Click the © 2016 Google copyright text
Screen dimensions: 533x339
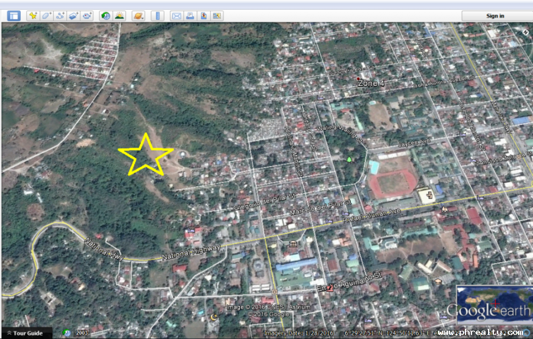tap(268, 315)
